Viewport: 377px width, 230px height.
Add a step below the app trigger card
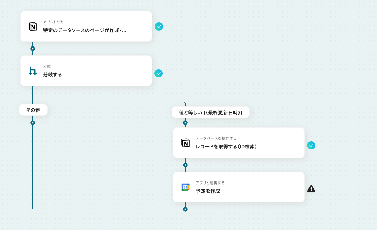33,49
